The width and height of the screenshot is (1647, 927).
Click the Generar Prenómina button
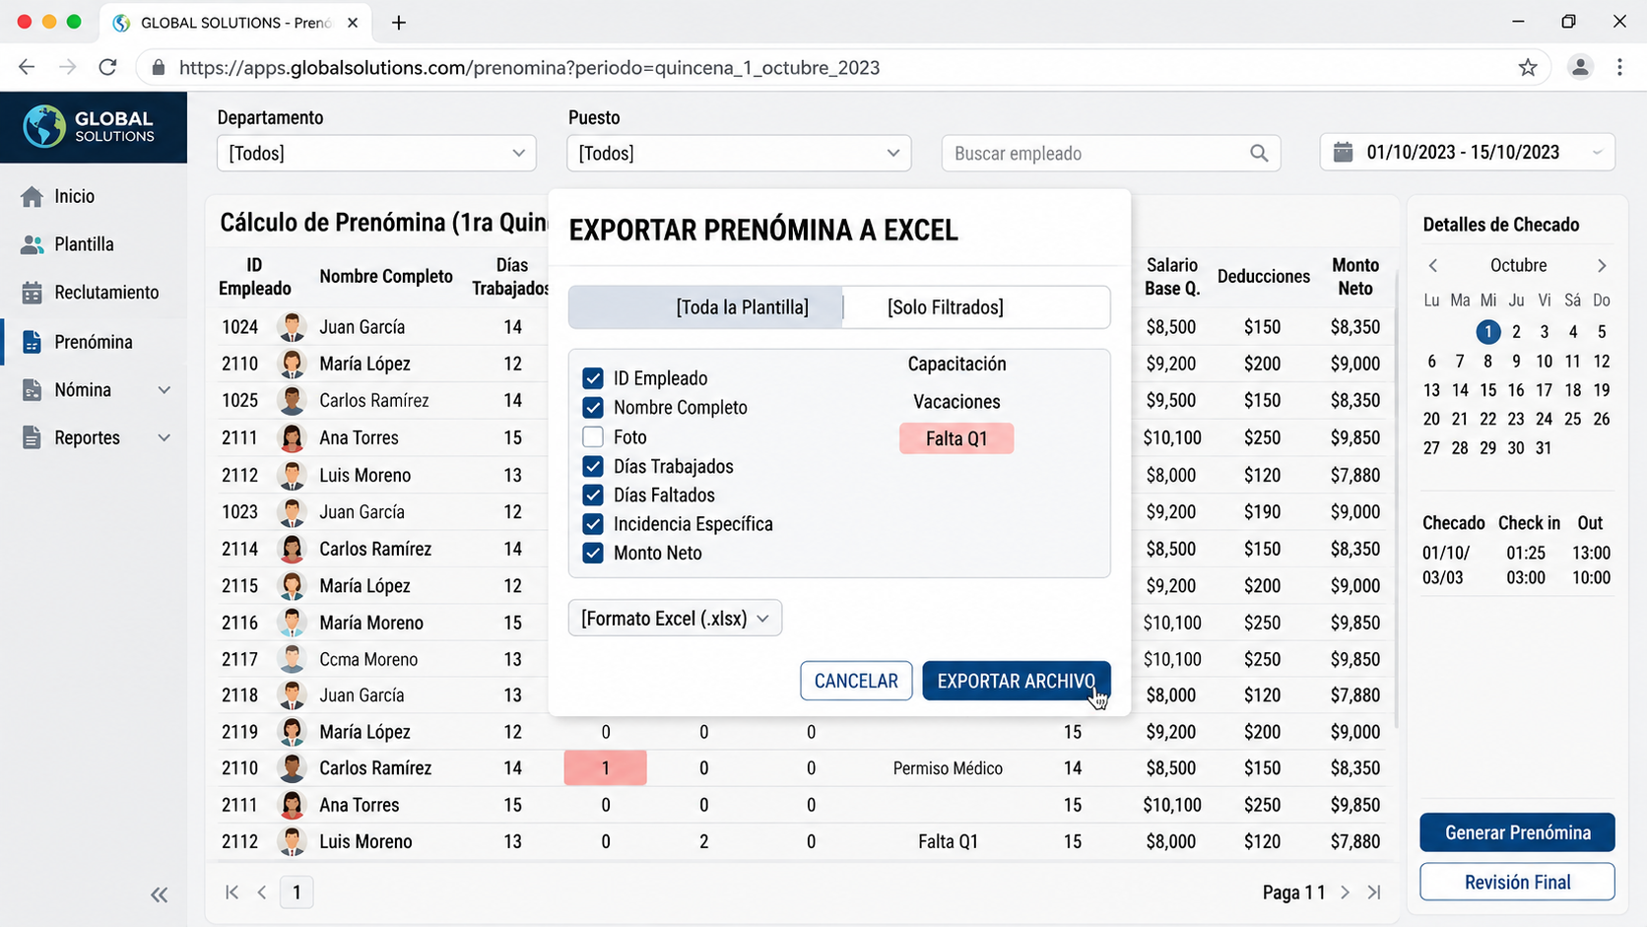[x=1517, y=832]
